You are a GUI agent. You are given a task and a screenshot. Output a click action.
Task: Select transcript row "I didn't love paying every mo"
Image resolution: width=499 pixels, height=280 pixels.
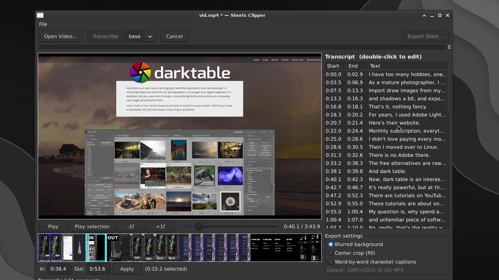386,139
